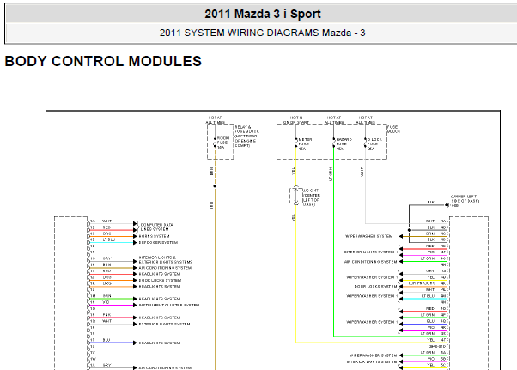Click the "METER FUSE 15A" label
Image resolution: width=517 pixels, height=370 pixels.
tap(305, 144)
